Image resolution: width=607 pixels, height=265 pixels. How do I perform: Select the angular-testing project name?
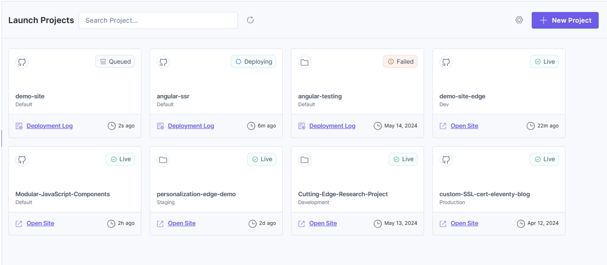coord(320,96)
